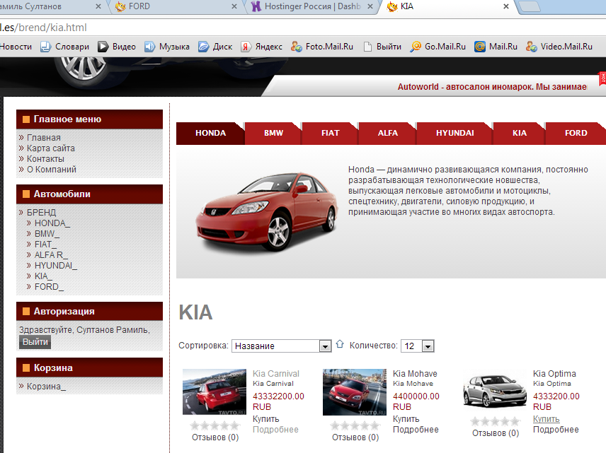Toggle sort direction arrow next to Название
Viewport: 606px width, 453px height.
340,344
